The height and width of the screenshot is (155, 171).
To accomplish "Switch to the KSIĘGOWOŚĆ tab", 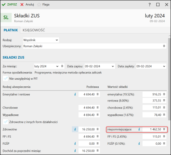I will [x=34, y=30].
